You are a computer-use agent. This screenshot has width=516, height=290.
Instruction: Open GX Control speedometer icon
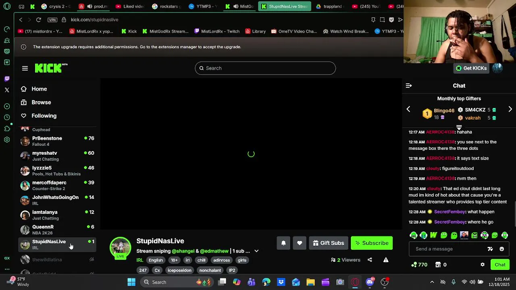click(7, 29)
